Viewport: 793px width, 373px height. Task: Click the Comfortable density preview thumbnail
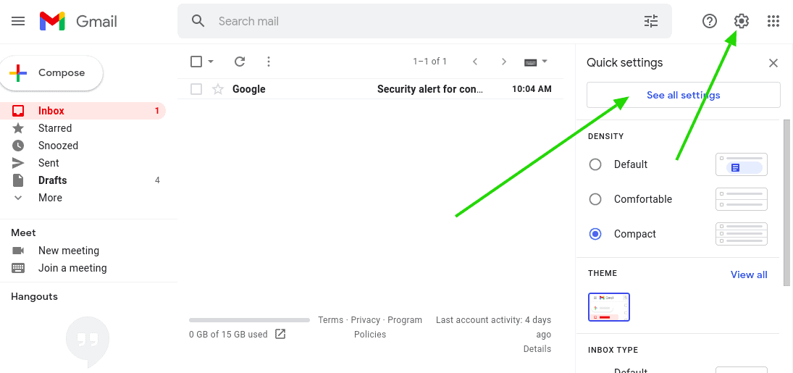click(742, 199)
